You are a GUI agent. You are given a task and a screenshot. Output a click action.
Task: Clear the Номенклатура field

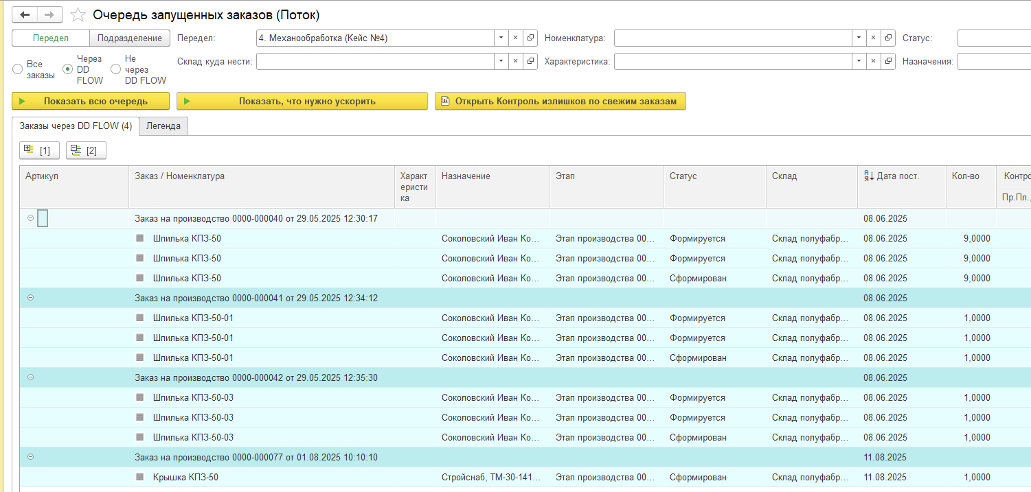874,38
